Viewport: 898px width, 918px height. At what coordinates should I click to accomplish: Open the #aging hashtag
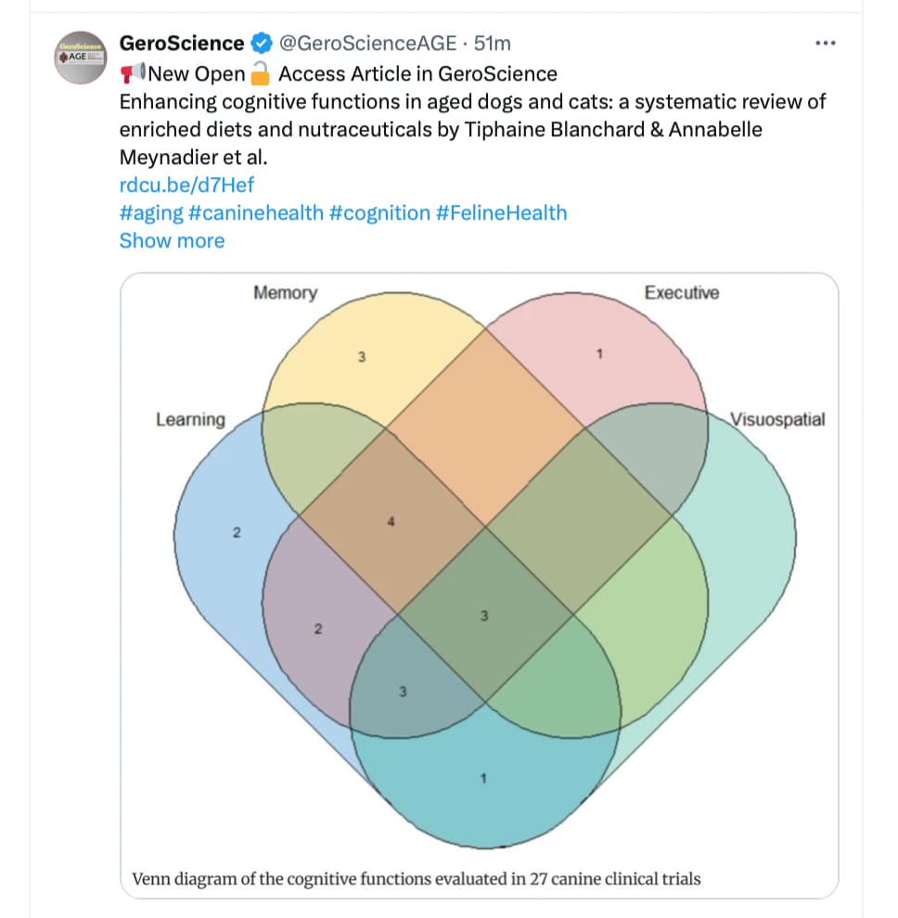(151, 213)
